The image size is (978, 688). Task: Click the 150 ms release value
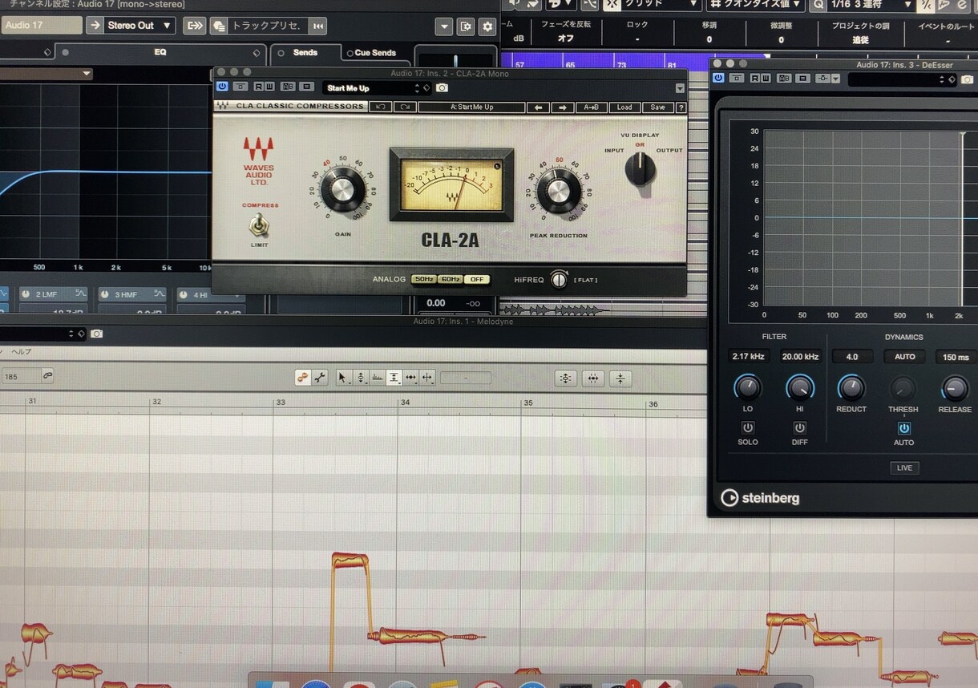coord(956,357)
